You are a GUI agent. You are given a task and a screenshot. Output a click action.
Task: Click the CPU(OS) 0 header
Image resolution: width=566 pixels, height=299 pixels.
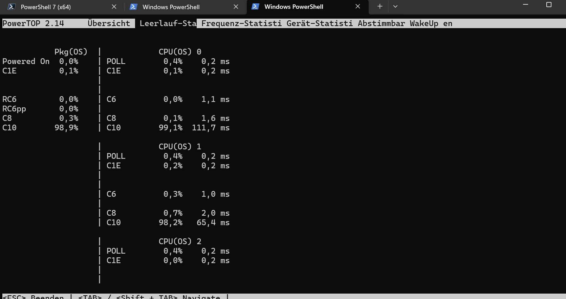(x=180, y=52)
